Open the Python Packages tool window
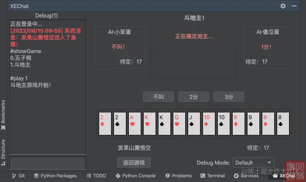306x182 pixels. click(x=55, y=176)
